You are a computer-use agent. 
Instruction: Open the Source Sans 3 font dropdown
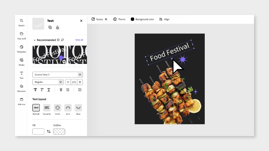pyautogui.click(x=58, y=75)
